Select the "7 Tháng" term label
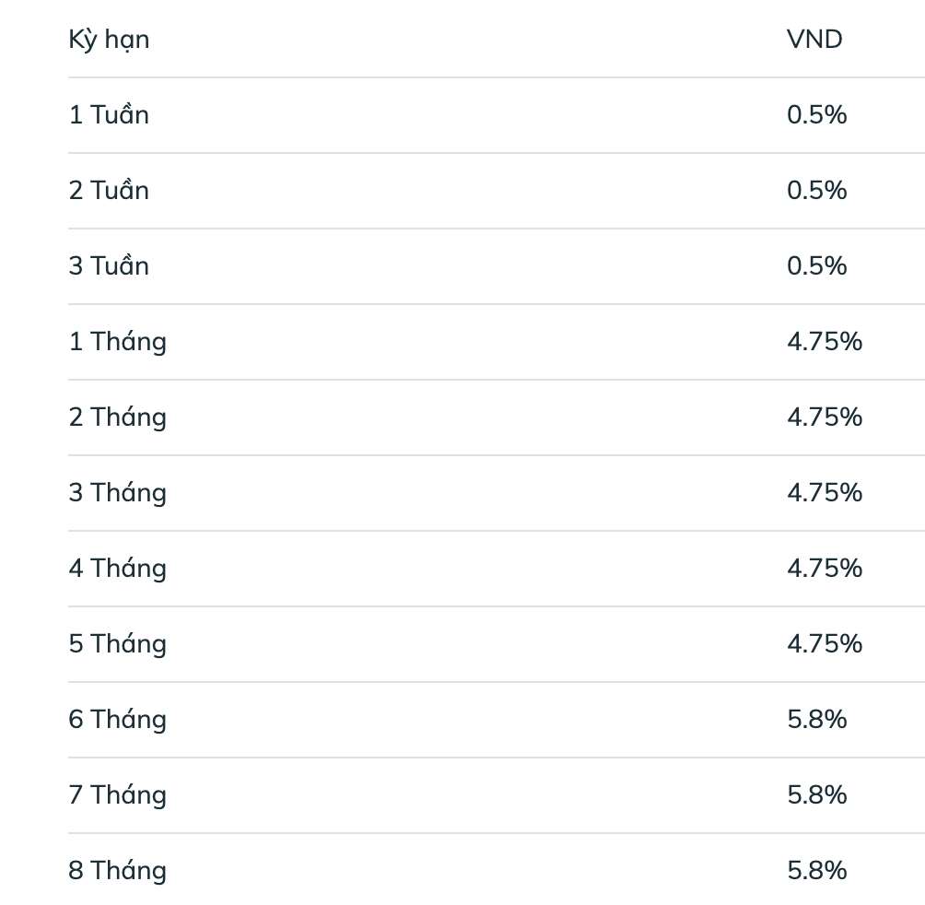Viewport: 925px width, 905px height. click(117, 795)
